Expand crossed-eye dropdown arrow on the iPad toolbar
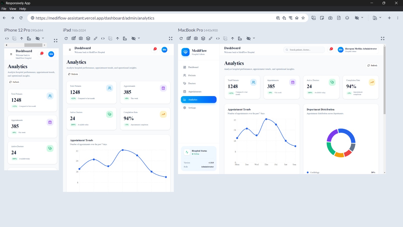The image size is (403, 227). point(139,38)
